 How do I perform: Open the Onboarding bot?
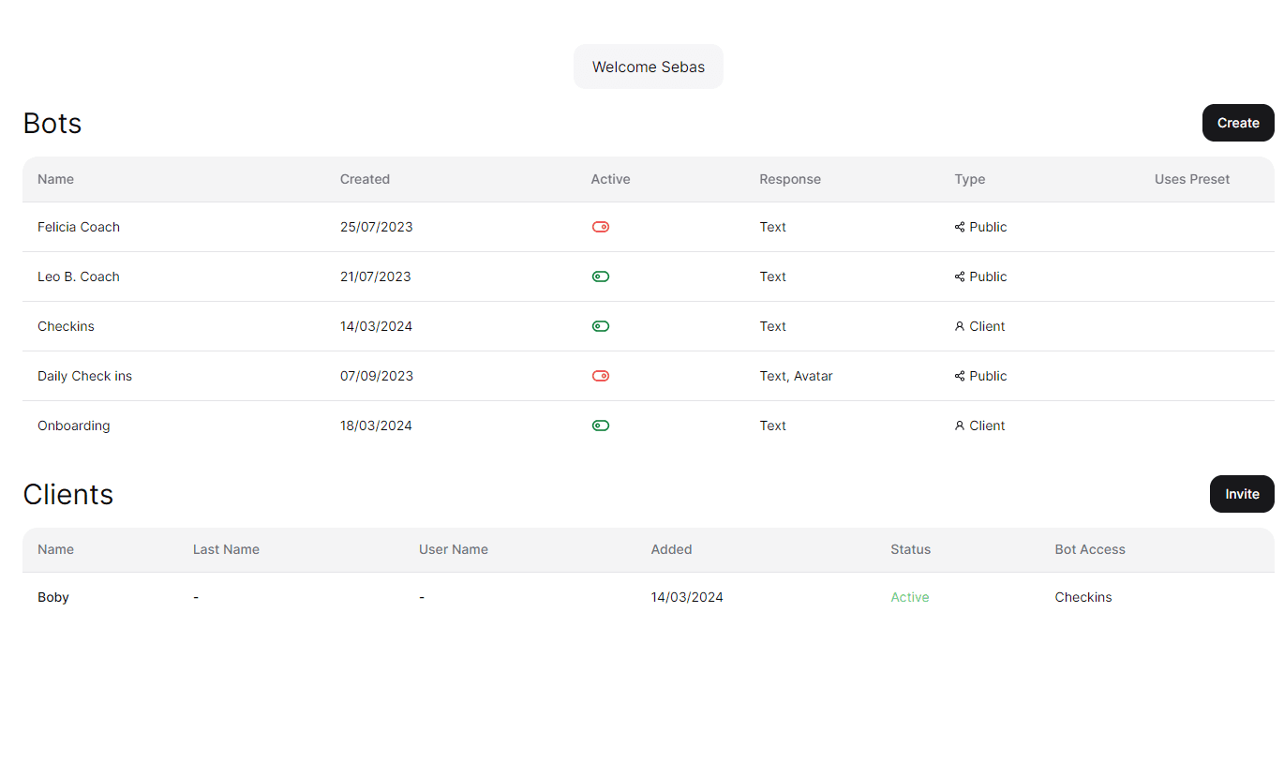74,426
